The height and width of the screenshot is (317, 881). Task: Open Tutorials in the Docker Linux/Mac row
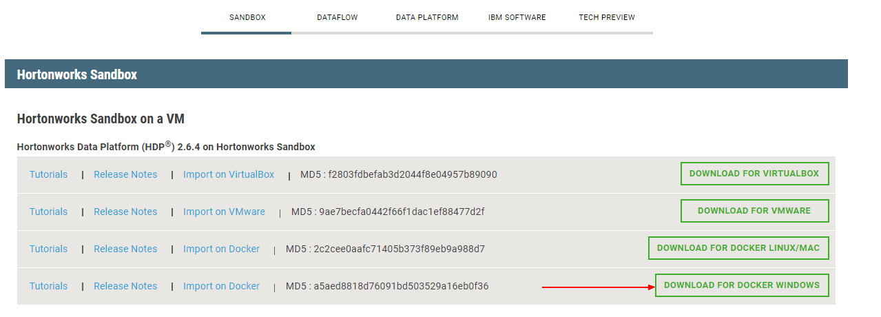[48, 249]
